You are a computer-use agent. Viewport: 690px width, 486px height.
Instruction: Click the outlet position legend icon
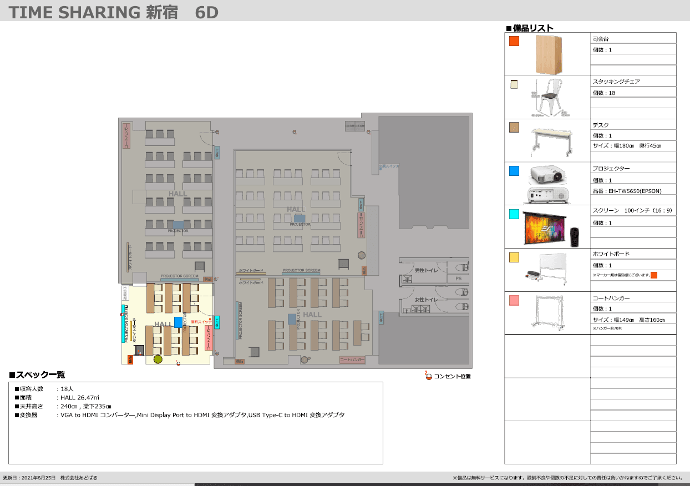coord(428,377)
